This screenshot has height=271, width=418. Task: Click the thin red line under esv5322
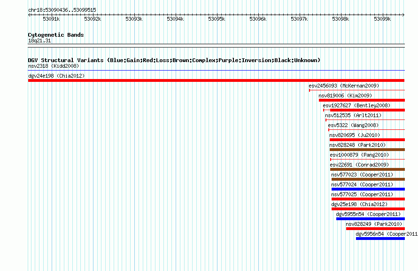click(366, 130)
